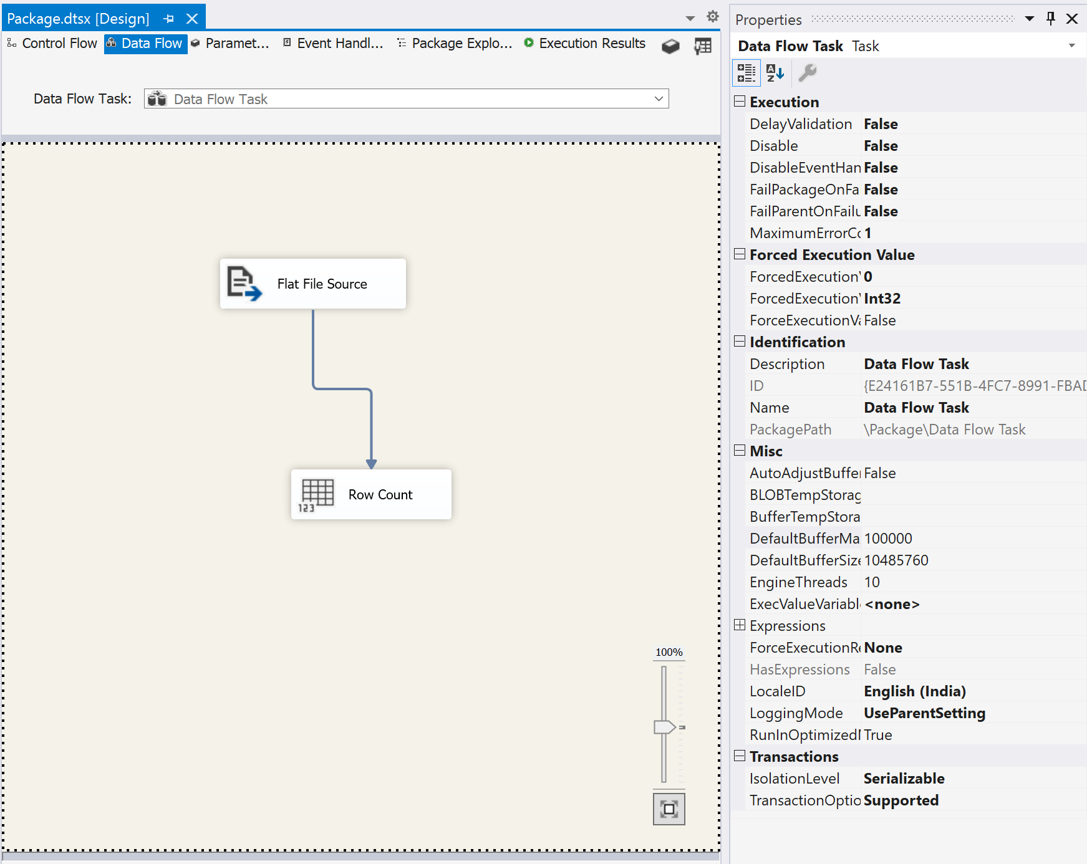
Task: Expand the Expressions property group
Action: pyautogui.click(x=740, y=625)
